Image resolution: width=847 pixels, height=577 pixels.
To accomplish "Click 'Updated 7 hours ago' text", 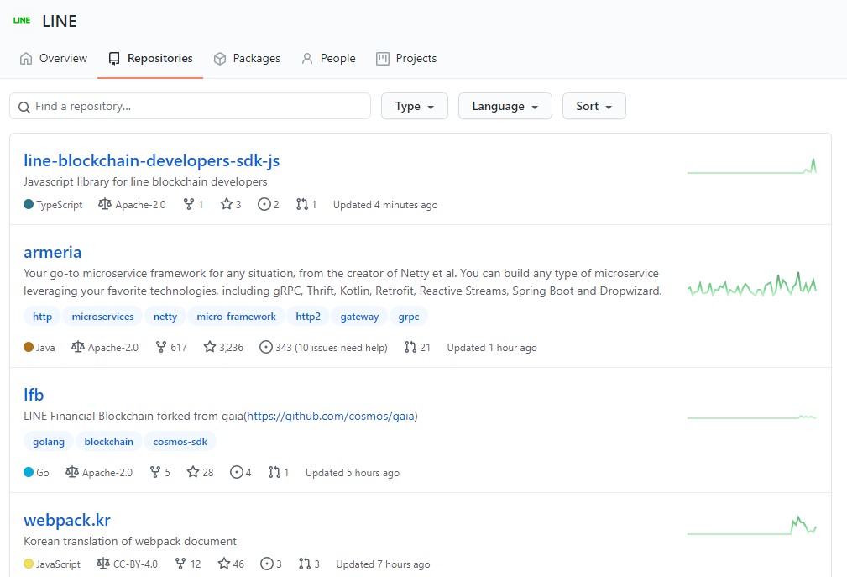I will pos(383,564).
